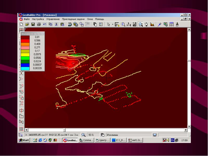Open the SQL query tool
The width and height of the screenshot is (208, 156).
70,24
